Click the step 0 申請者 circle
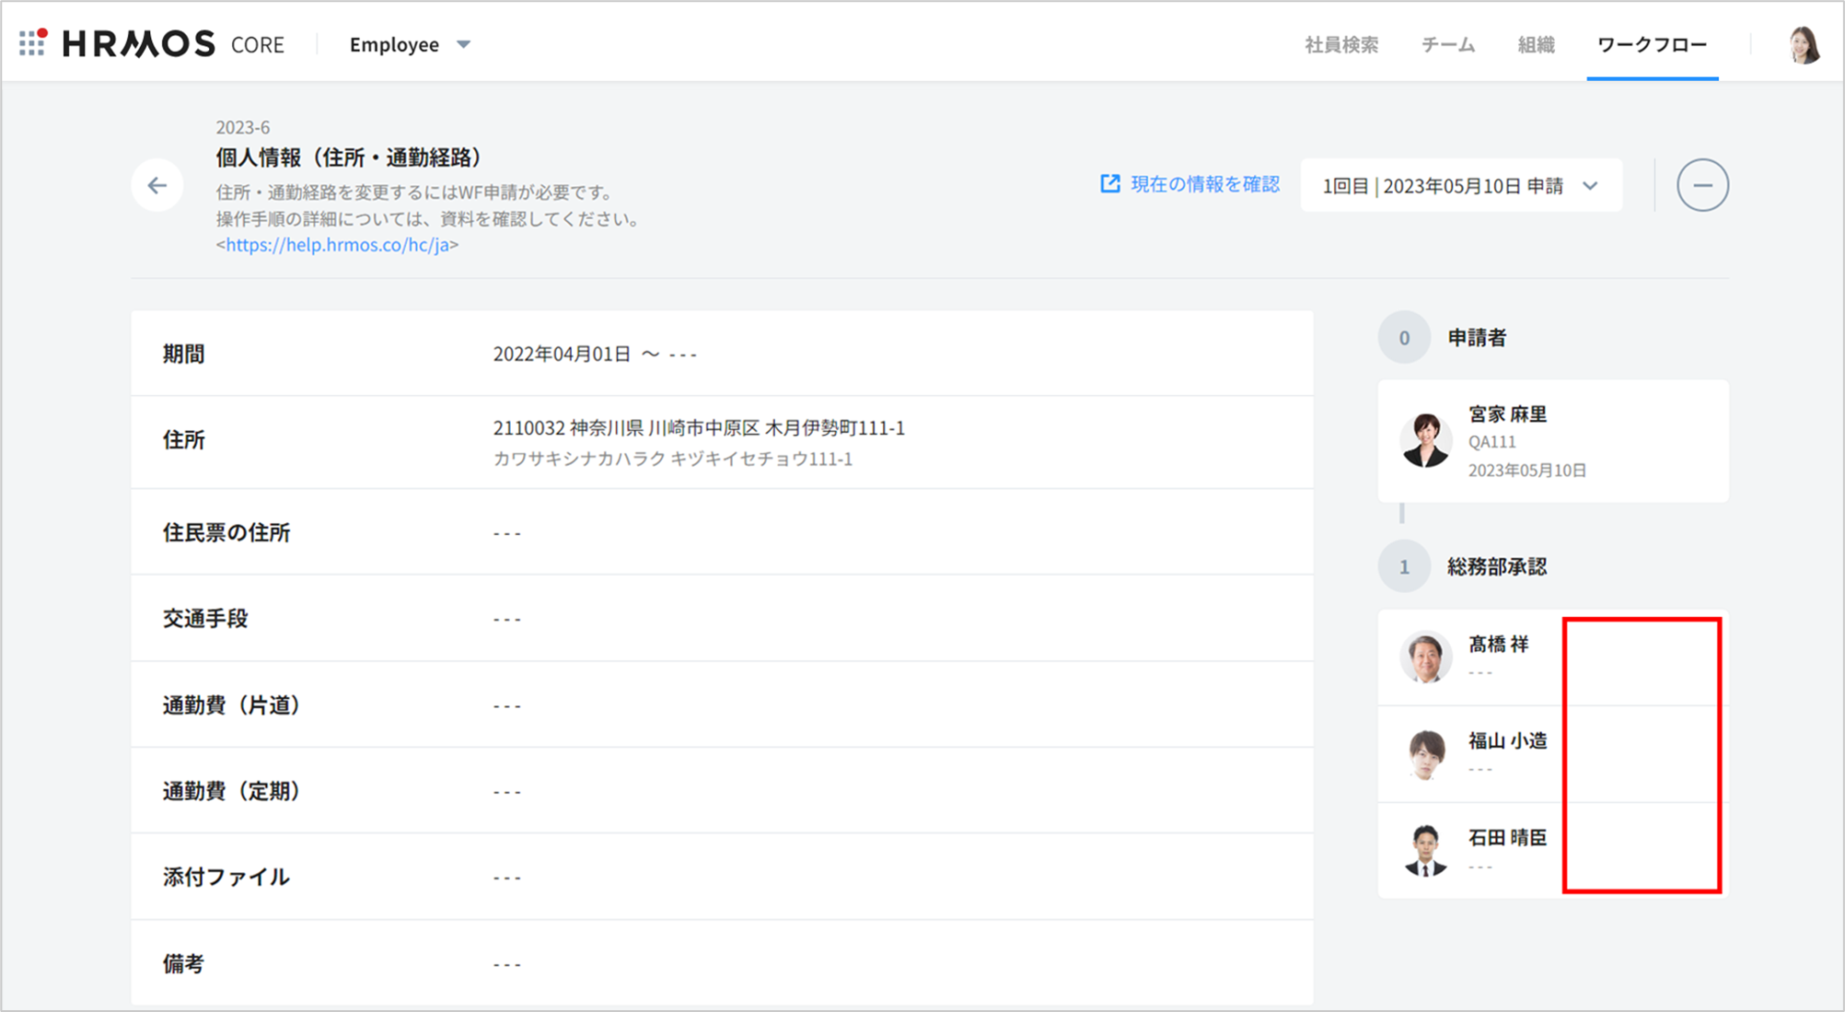Screen dimensions: 1845x1012 [1403, 338]
